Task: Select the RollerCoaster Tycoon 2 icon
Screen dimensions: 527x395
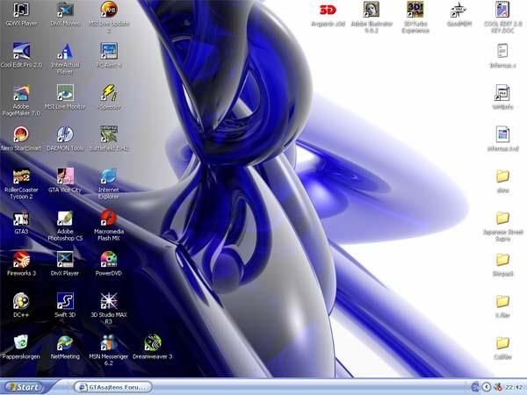Action: 22,176
